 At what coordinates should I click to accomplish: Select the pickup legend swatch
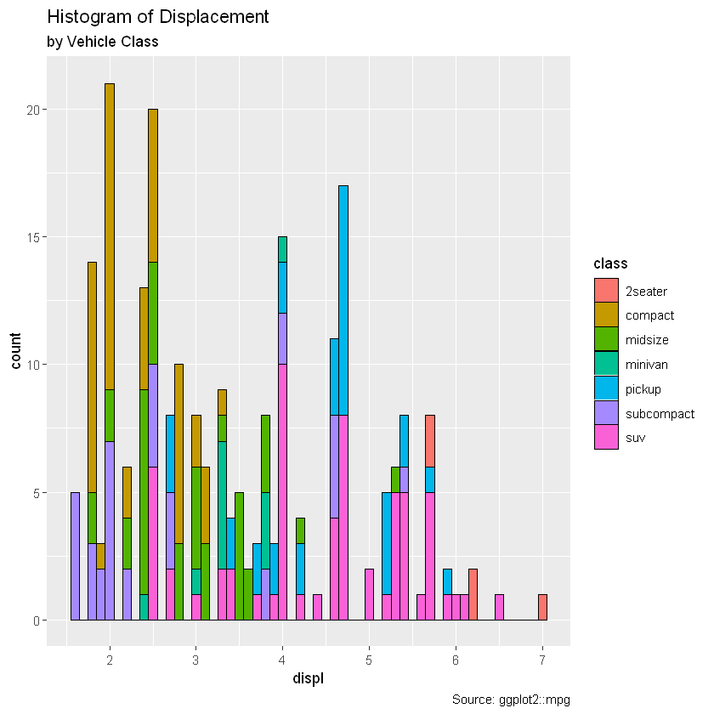[x=606, y=388]
